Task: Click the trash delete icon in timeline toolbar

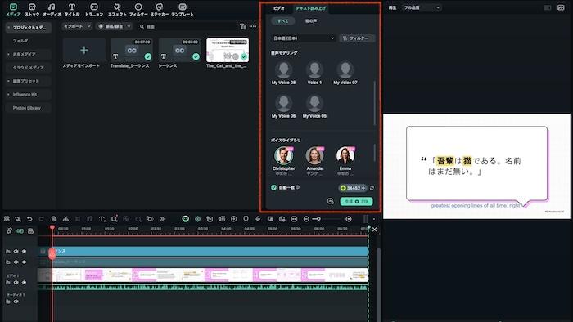Action: click(53, 219)
